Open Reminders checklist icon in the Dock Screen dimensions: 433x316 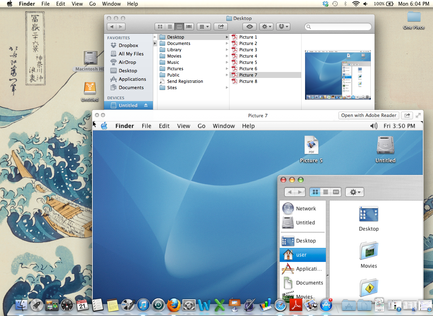coord(98,305)
